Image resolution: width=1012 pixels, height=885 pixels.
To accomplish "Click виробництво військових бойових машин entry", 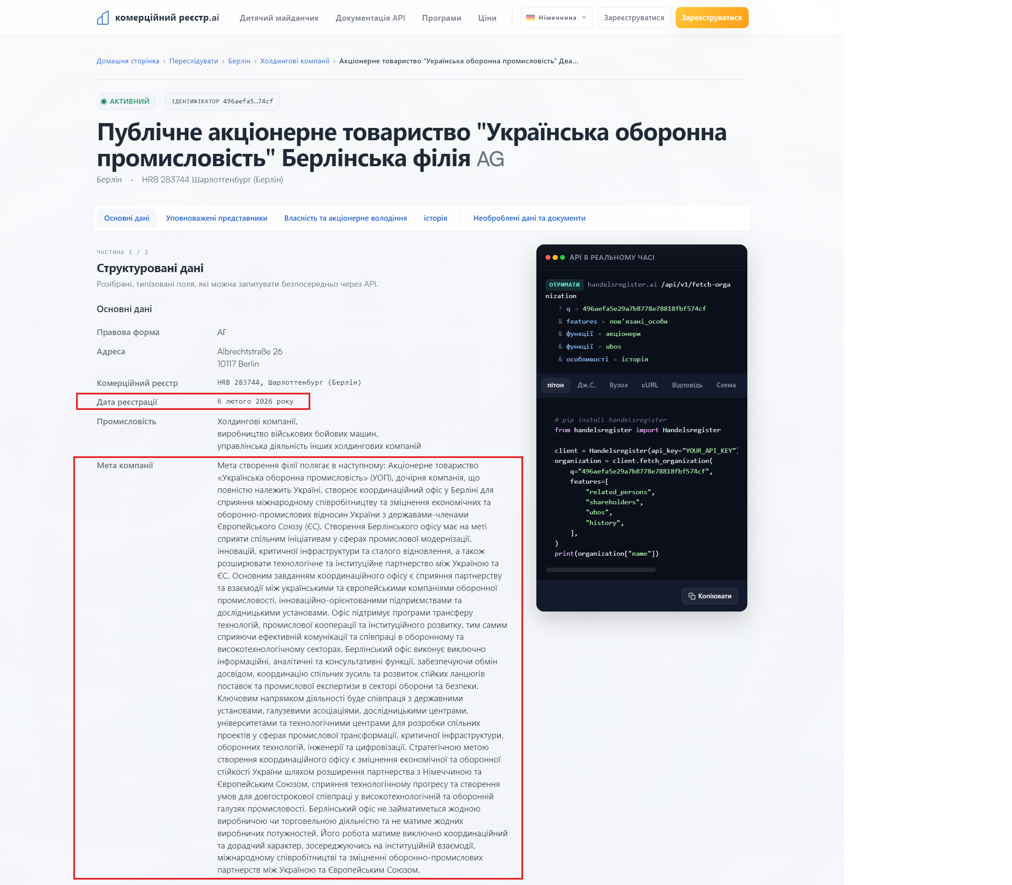I will (x=297, y=433).
